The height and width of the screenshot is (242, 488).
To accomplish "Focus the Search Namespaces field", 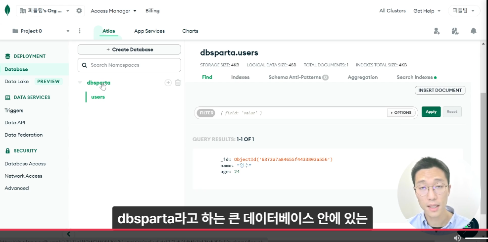I will [x=129, y=65].
